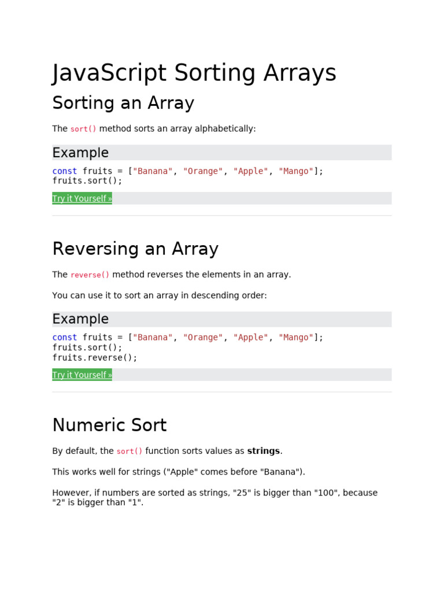This screenshot has width=444, height=592.
Task: Click the red reverse() inline code
Action: (x=90, y=275)
